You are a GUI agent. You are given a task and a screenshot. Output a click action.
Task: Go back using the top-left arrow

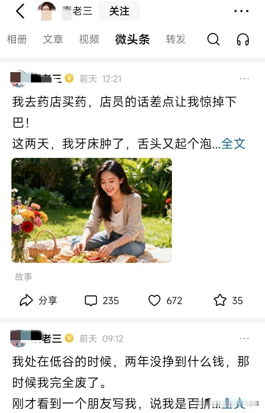tap(20, 11)
